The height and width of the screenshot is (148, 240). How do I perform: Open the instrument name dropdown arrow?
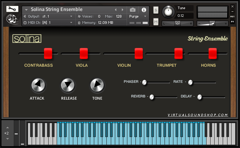(27, 10)
